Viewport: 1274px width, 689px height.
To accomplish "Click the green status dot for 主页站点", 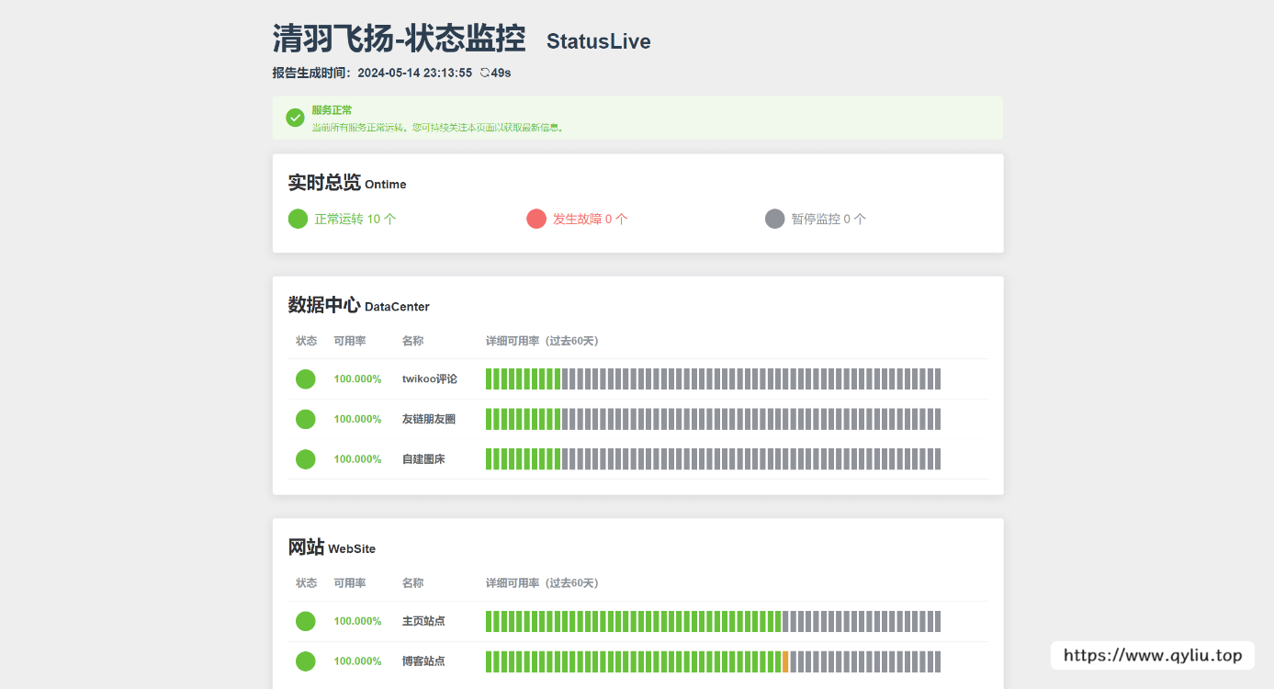I will point(306,621).
